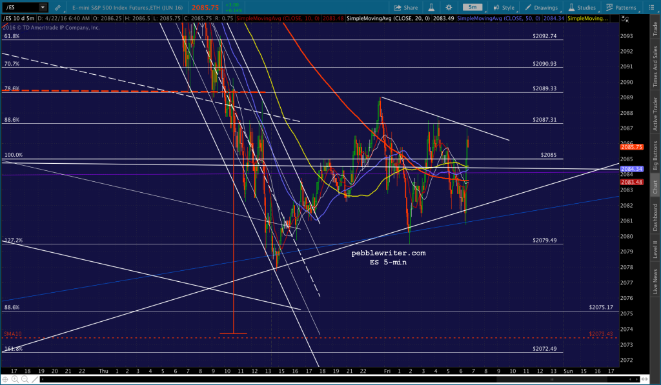The image size is (661, 385).
Task: Open the Active Trader side tab
Action: [655, 114]
